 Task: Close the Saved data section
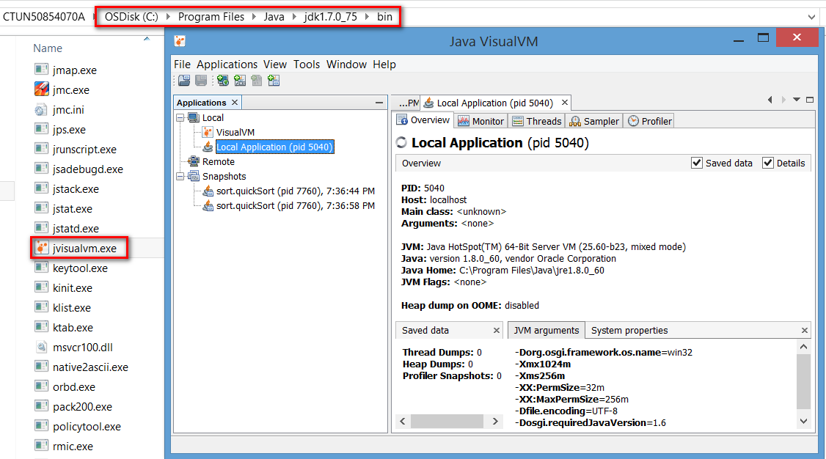[496, 331]
